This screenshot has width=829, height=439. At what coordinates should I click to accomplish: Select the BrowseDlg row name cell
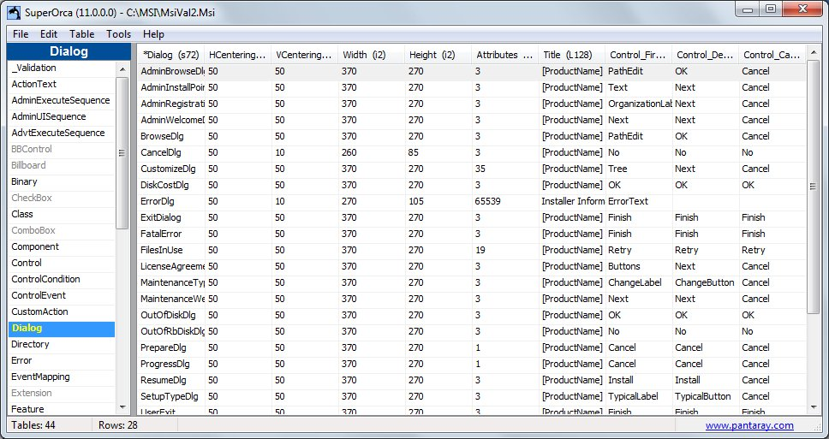pos(172,136)
